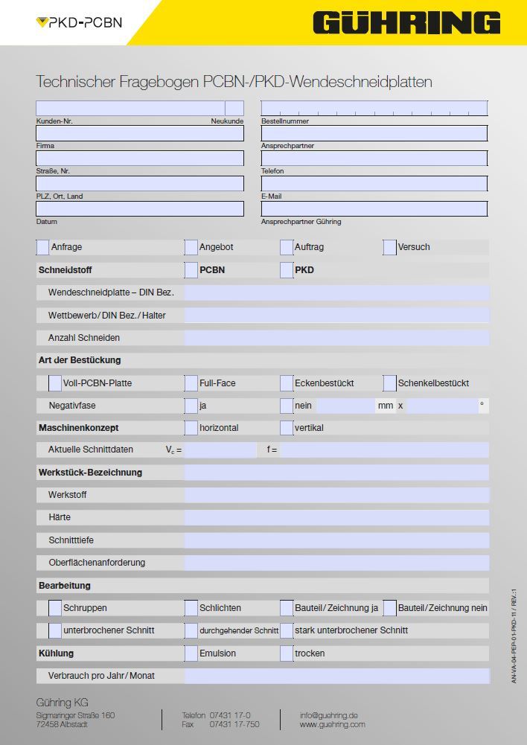This screenshot has width=527, height=745.
Task: Check 'ja' for Negativfase
Action: [191, 406]
